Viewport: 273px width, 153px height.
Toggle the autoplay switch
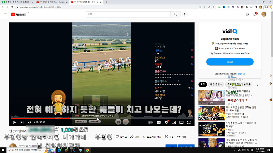coord(150,122)
